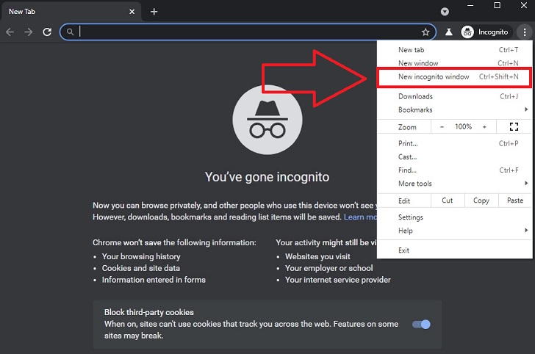Expand the Bookmarks submenu
Image resolution: width=535 pixels, height=354 pixels.
point(454,110)
